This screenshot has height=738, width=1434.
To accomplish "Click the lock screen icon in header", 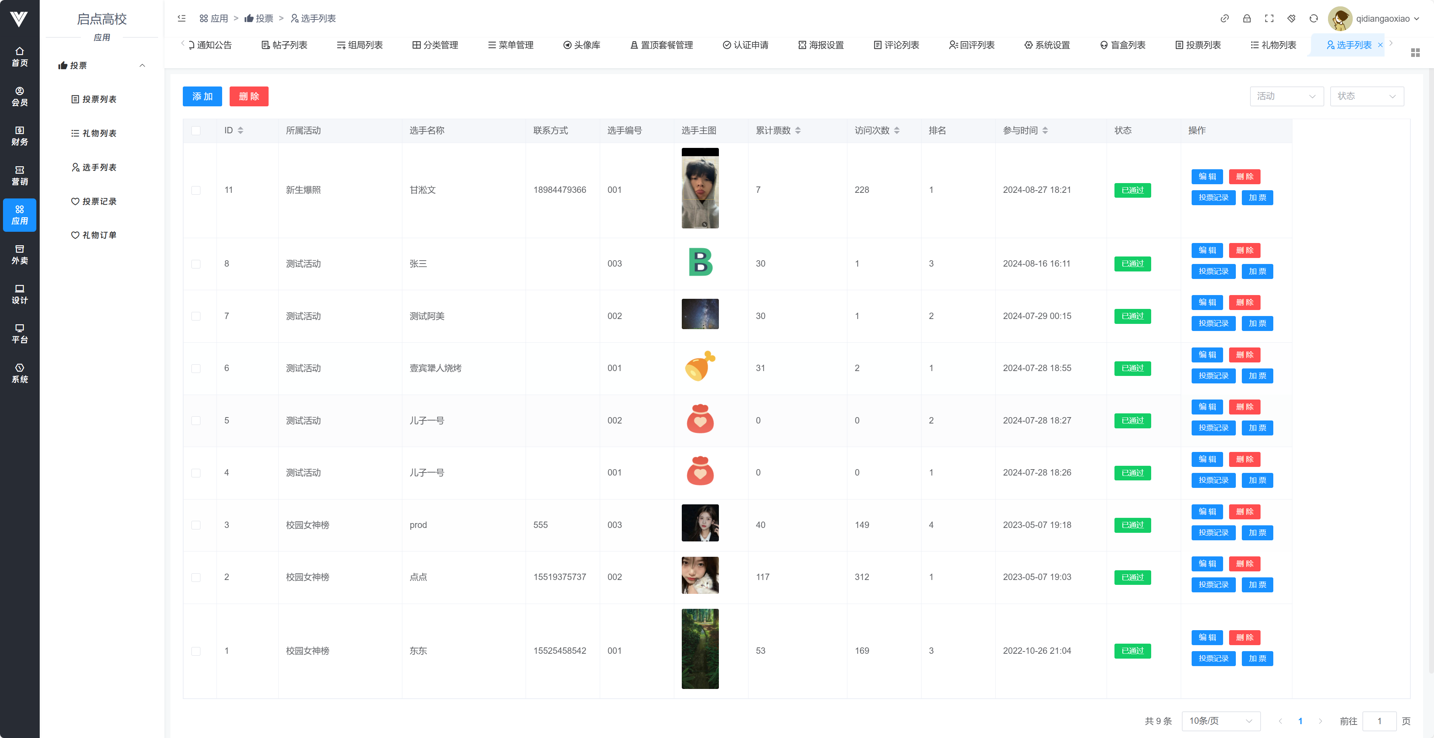I will click(x=1246, y=18).
